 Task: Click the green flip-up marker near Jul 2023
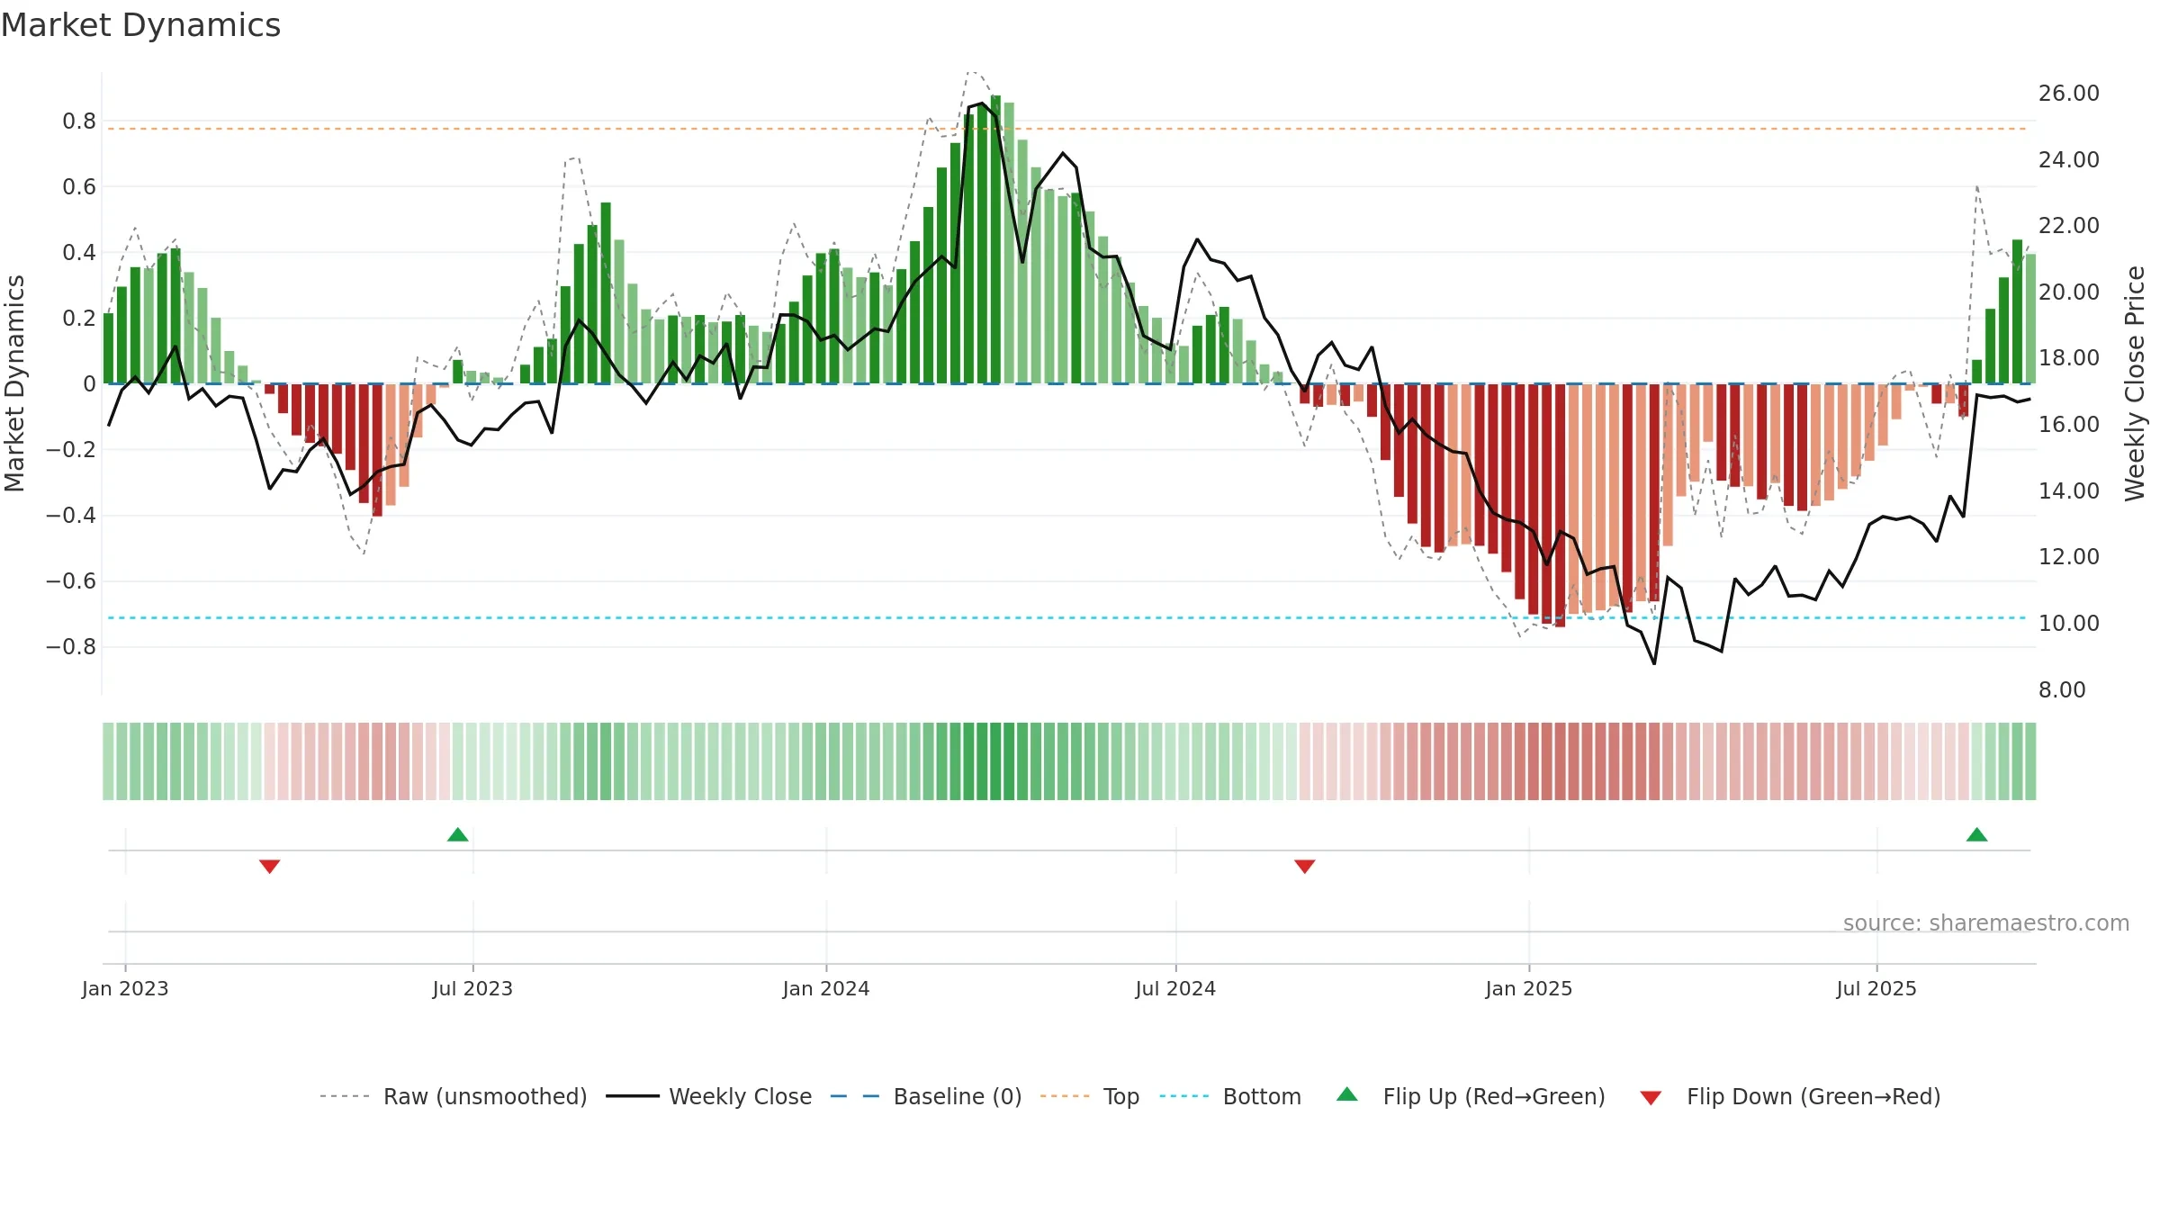tap(457, 834)
